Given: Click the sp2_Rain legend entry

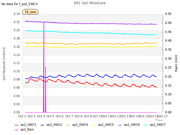Looking at the screenshot, I should point(24,129).
